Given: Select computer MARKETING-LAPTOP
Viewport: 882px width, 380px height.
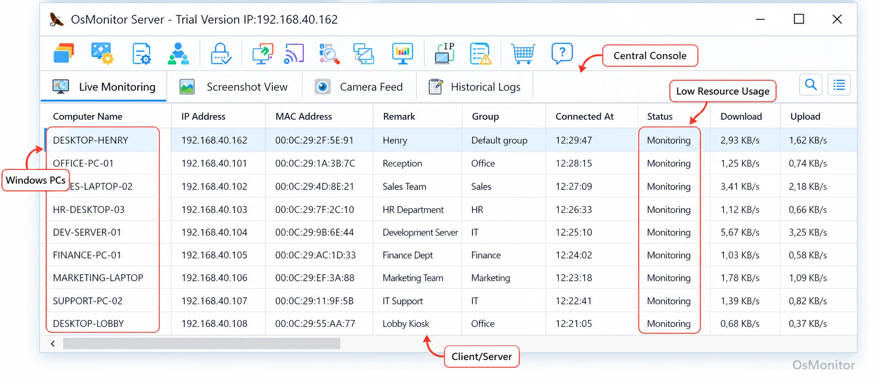Looking at the screenshot, I should [98, 278].
